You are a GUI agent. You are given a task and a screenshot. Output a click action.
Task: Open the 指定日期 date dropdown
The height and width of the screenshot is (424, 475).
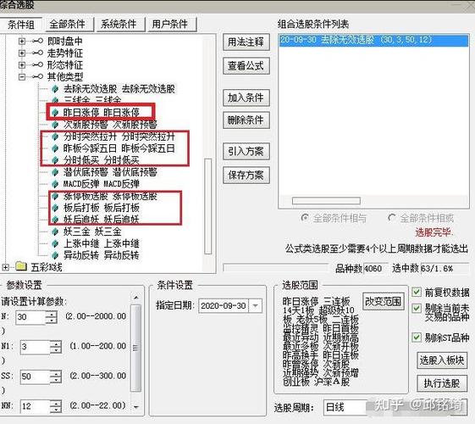[255, 306]
